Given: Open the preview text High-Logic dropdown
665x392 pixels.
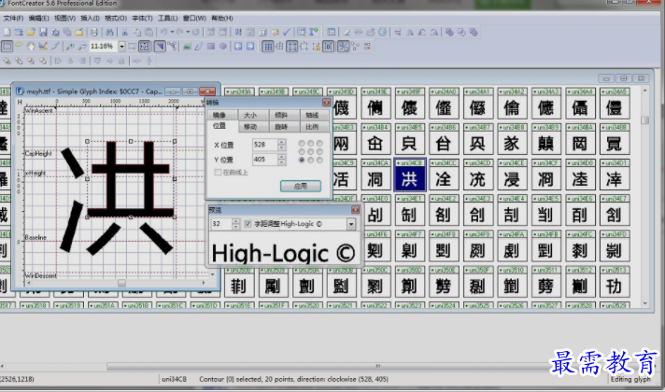Looking at the screenshot, I should pos(351,224).
